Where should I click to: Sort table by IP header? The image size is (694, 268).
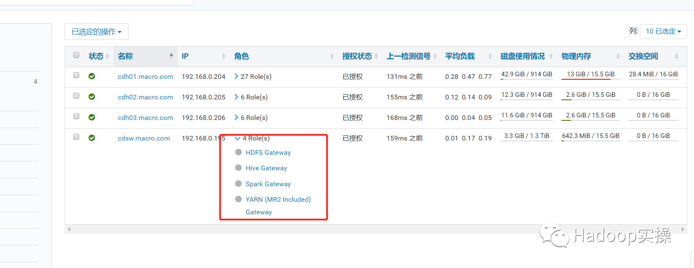click(x=185, y=56)
